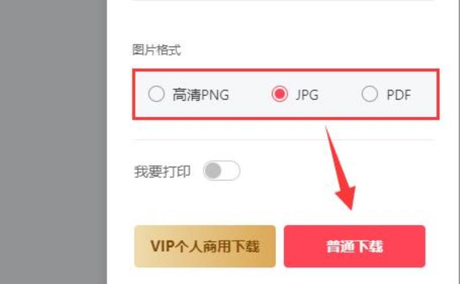Click the gray knob of the print switch
Viewport: 460px width, 284px height.
pyautogui.click(x=213, y=171)
